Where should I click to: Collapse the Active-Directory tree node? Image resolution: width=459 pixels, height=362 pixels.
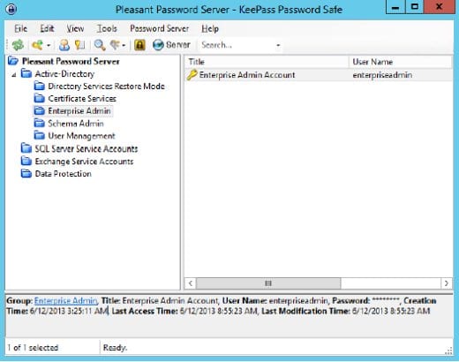click(x=14, y=75)
